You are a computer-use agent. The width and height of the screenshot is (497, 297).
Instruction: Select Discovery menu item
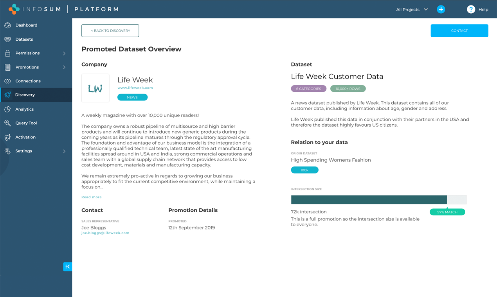pyautogui.click(x=36, y=95)
